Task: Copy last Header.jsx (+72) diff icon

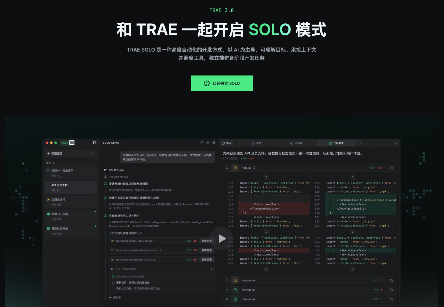Action: point(391,299)
